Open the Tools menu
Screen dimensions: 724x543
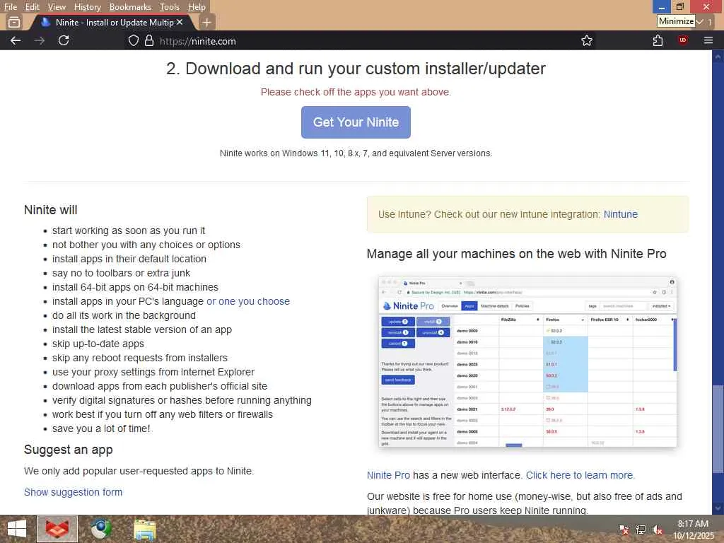click(x=170, y=7)
